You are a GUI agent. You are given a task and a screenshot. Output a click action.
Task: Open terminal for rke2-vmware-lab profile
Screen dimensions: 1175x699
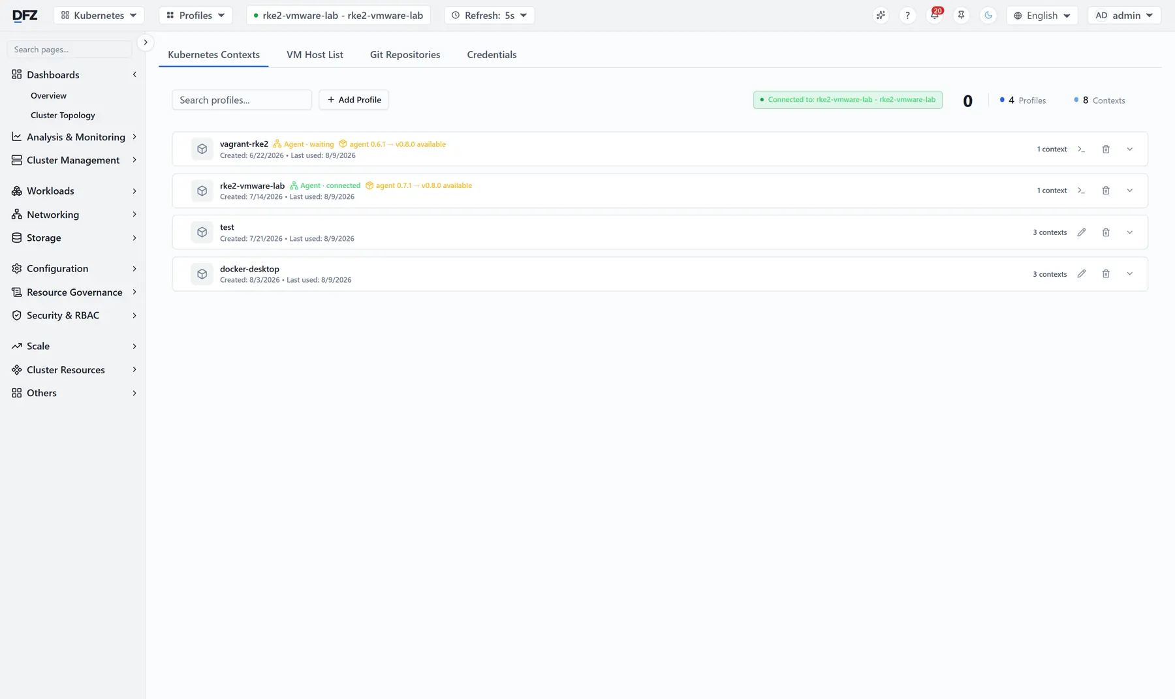tap(1081, 191)
